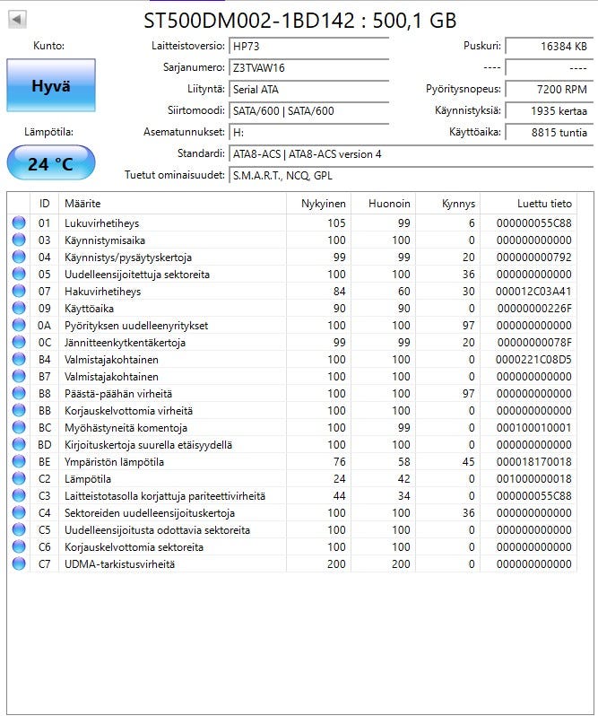Select the status orb for Hakuvirhetiheys

tap(19, 291)
